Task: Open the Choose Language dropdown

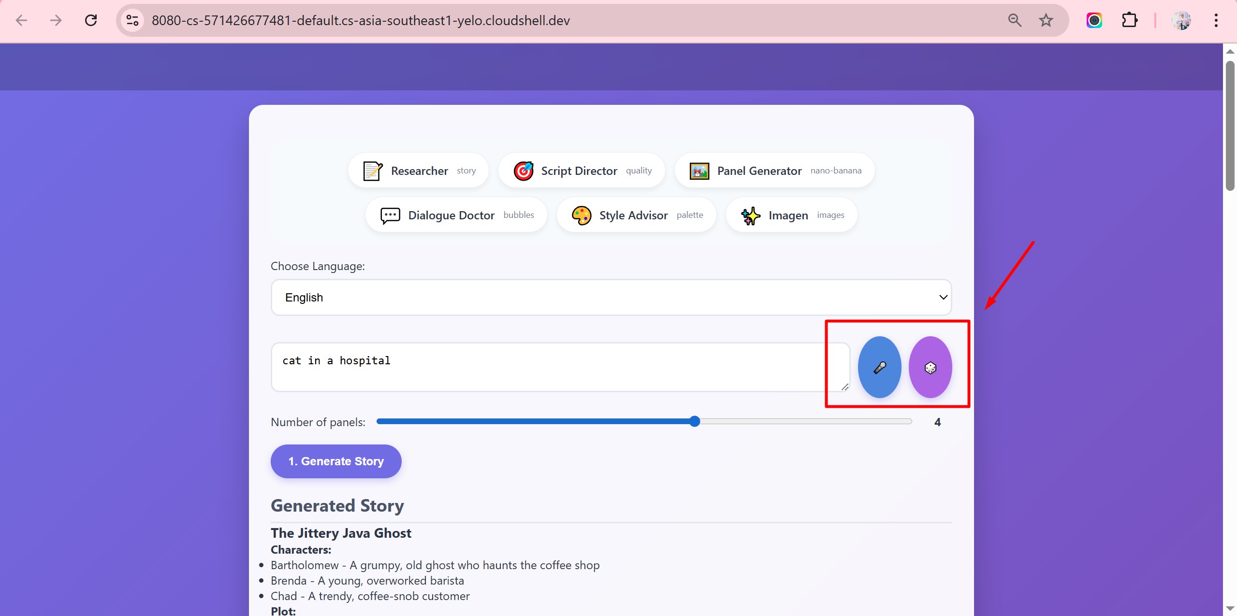Action: click(x=611, y=298)
